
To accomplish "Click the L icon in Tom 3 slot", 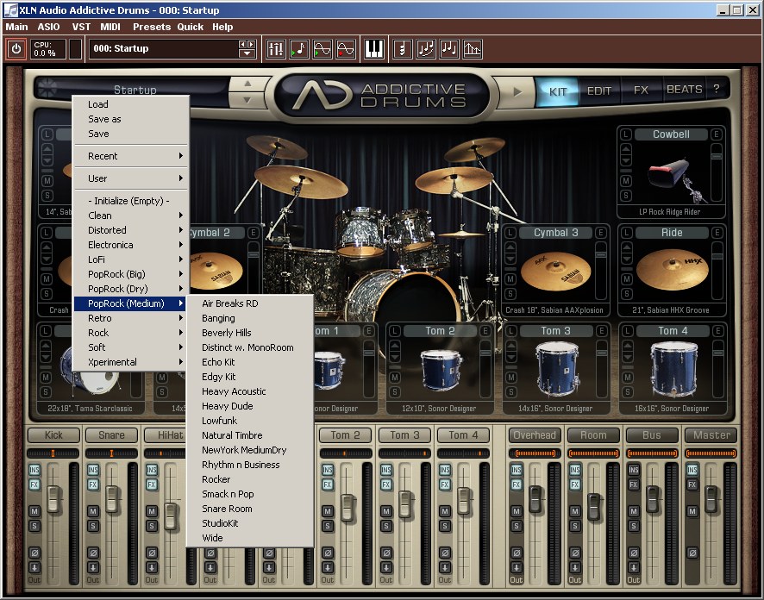I will (x=510, y=331).
